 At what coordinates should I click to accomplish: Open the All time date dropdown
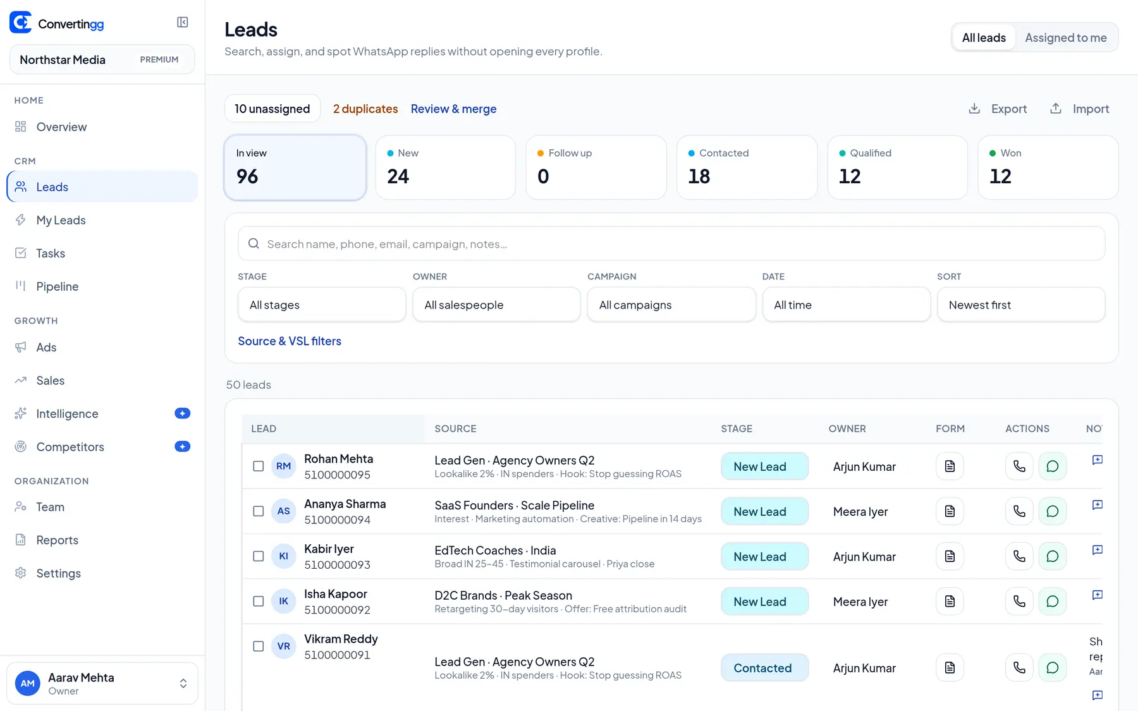point(846,305)
